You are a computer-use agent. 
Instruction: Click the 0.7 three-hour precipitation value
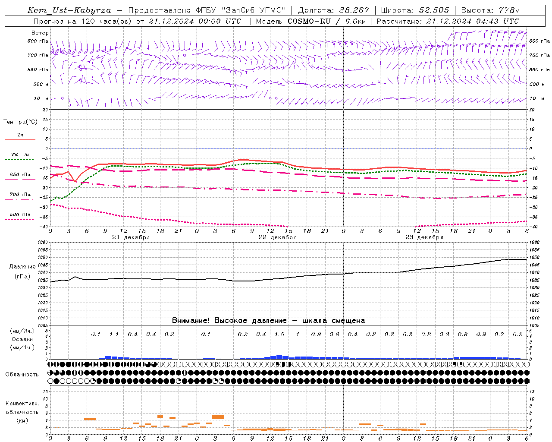pos(499,335)
